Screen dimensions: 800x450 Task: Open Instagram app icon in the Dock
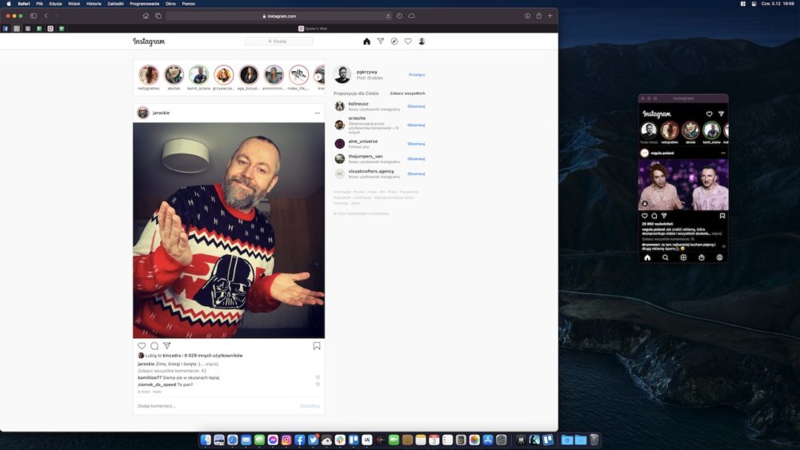click(x=286, y=440)
